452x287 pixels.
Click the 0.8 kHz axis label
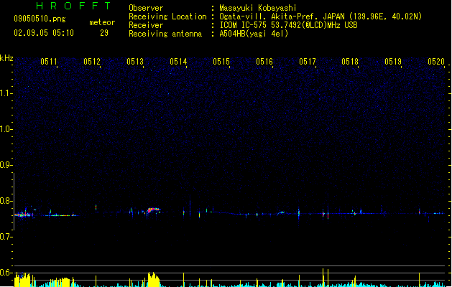6,201
